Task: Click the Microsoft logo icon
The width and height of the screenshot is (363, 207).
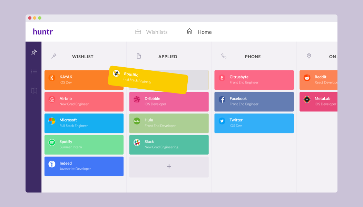Action: click(52, 121)
